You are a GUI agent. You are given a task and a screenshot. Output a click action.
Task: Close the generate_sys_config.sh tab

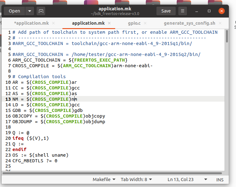pos(219,23)
